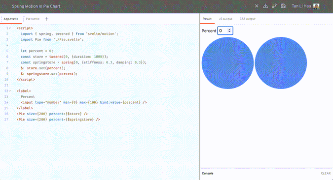Fork this REPL project

click(x=274, y=6)
